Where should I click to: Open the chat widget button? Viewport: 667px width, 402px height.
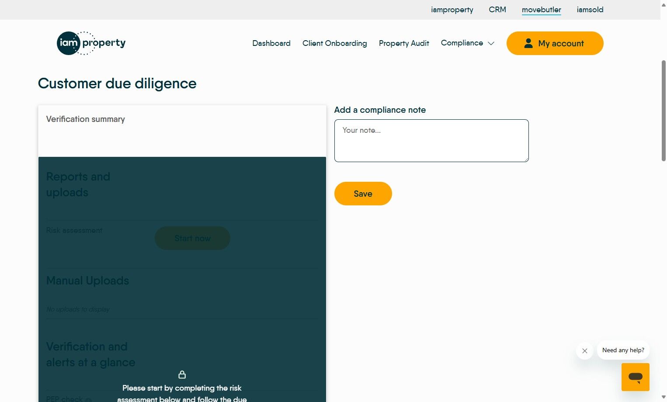click(635, 377)
